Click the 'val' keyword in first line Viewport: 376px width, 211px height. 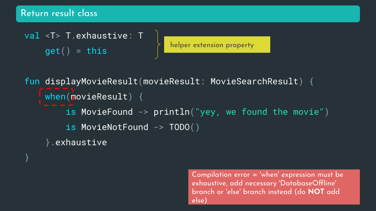coord(32,36)
